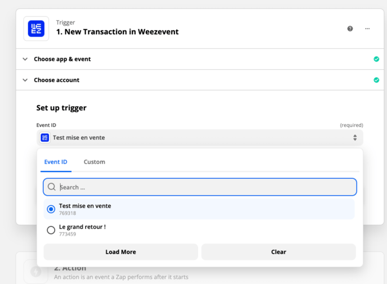Click the Weezevent app logo in trigger header
387x284 pixels.
click(x=36, y=29)
